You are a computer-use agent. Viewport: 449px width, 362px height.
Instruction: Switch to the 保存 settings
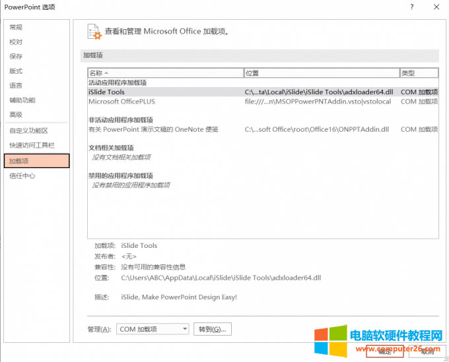(16, 57)
